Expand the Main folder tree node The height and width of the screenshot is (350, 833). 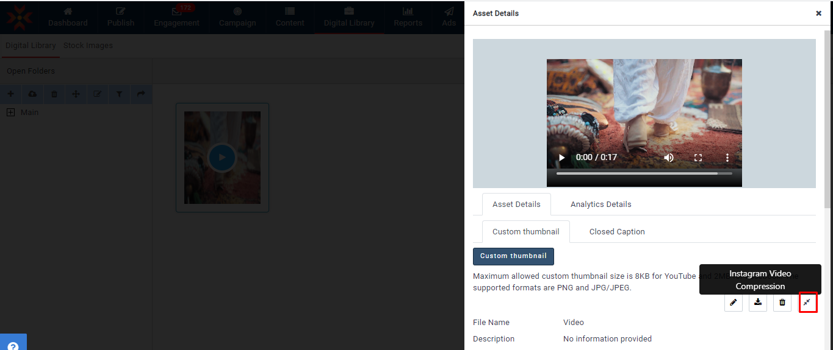[x=10, y=113]
